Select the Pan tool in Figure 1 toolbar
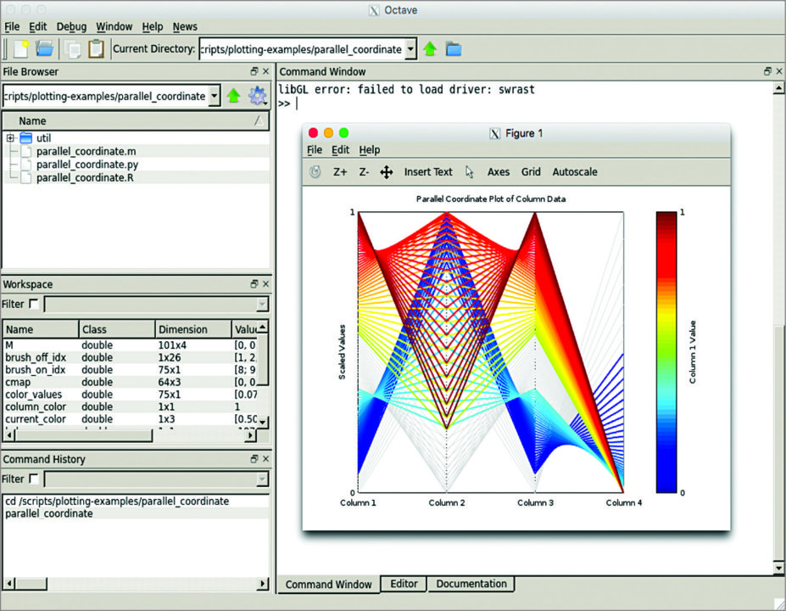 [x=386, y=171]
